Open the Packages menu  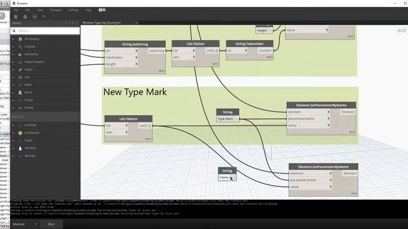coord(55,10)
